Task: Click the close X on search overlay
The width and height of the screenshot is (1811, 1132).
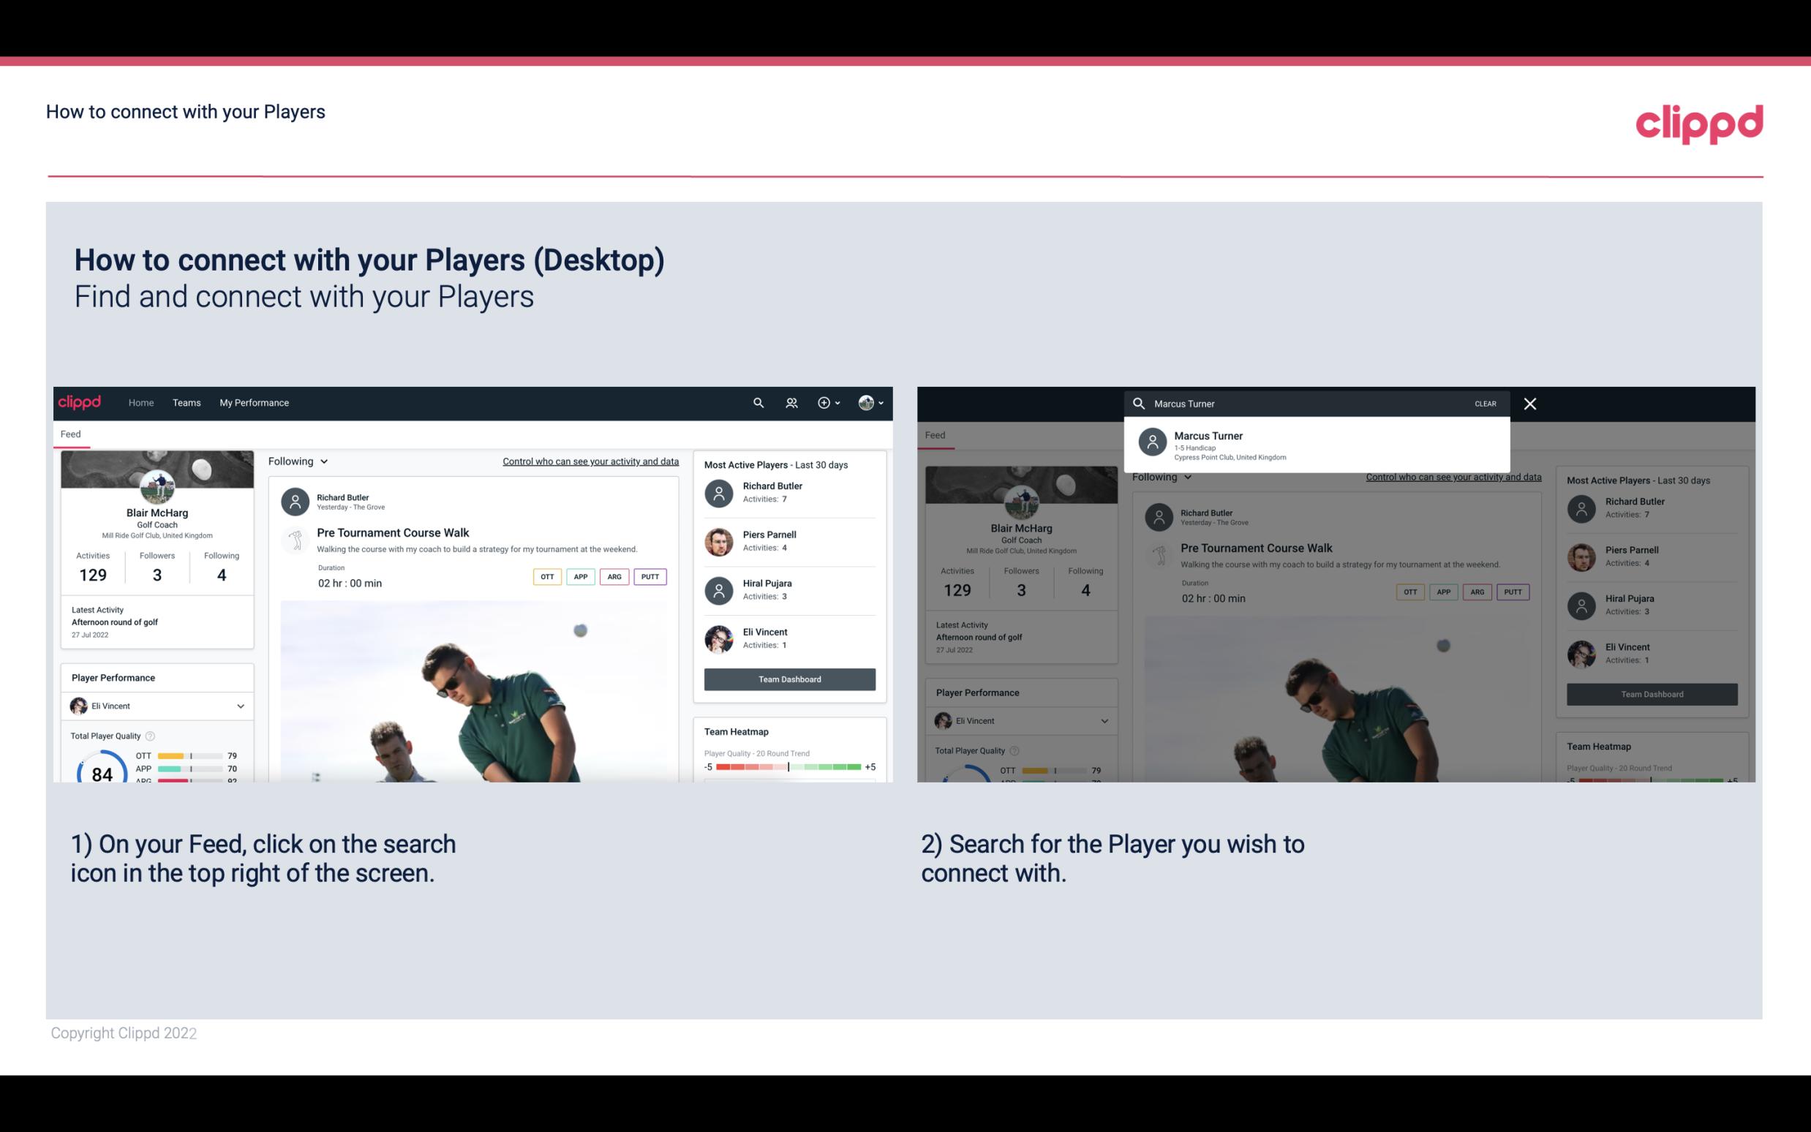Action: point(1531,403)
